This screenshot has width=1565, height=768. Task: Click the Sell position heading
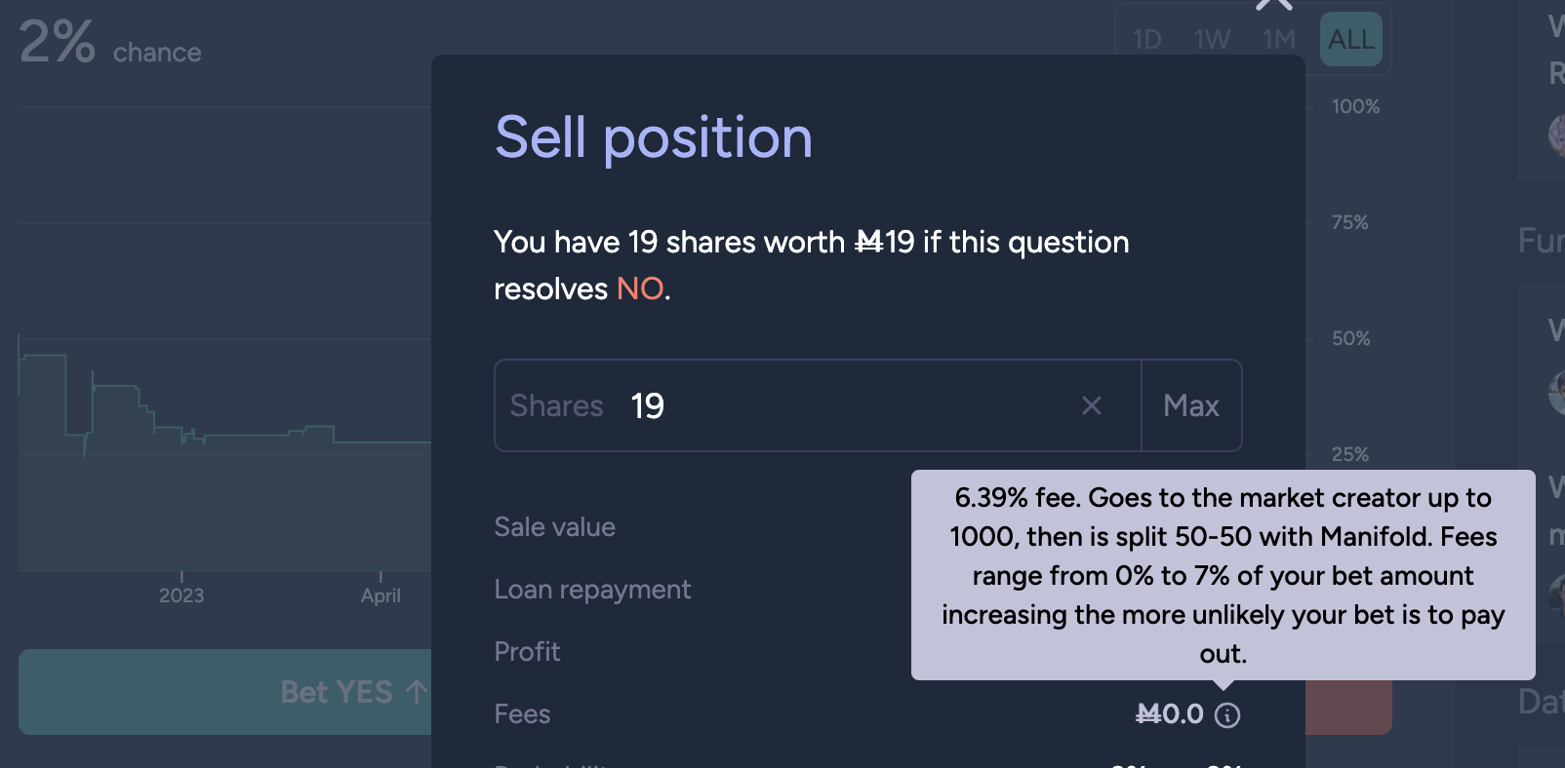click(654, 137)
